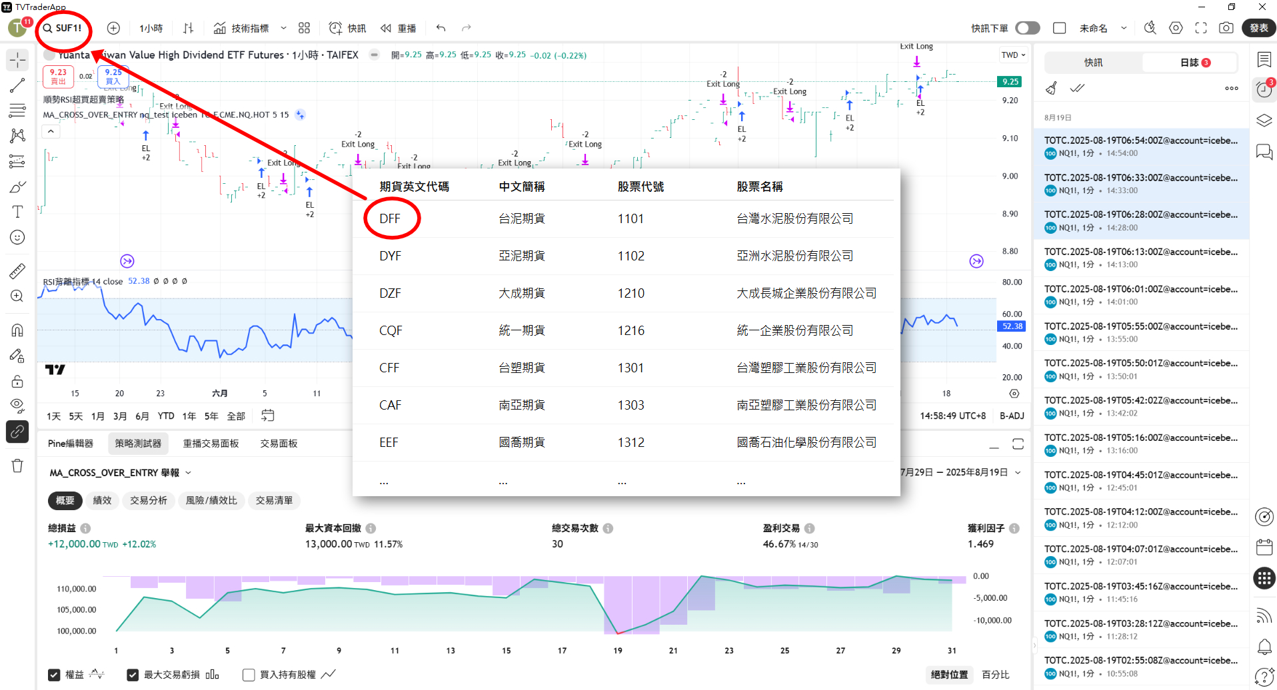Open the SUF1! symbol search
The width and height of the screenshot is (1277, 690).
pyautogui.click(x=63, y=28)
